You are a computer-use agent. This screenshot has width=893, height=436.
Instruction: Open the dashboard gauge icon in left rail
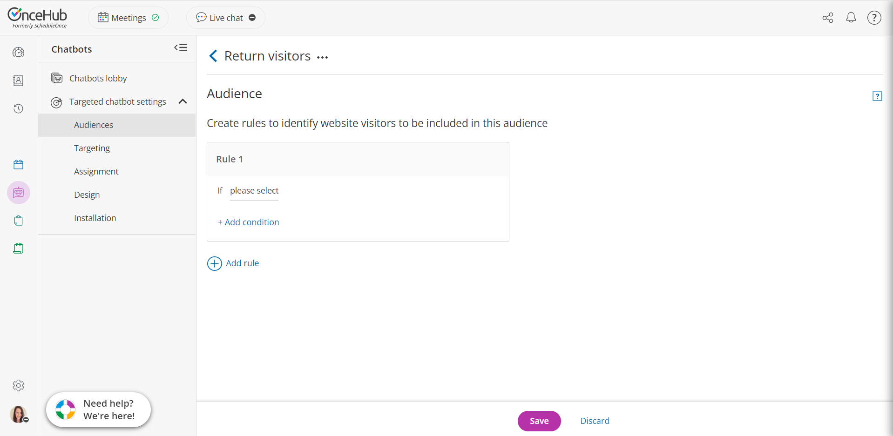[19, 53]
